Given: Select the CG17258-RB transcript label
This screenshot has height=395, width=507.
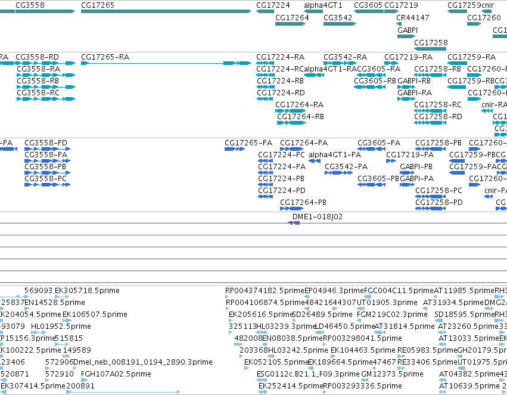Looking at the screenshot, I should click(437, 69).
